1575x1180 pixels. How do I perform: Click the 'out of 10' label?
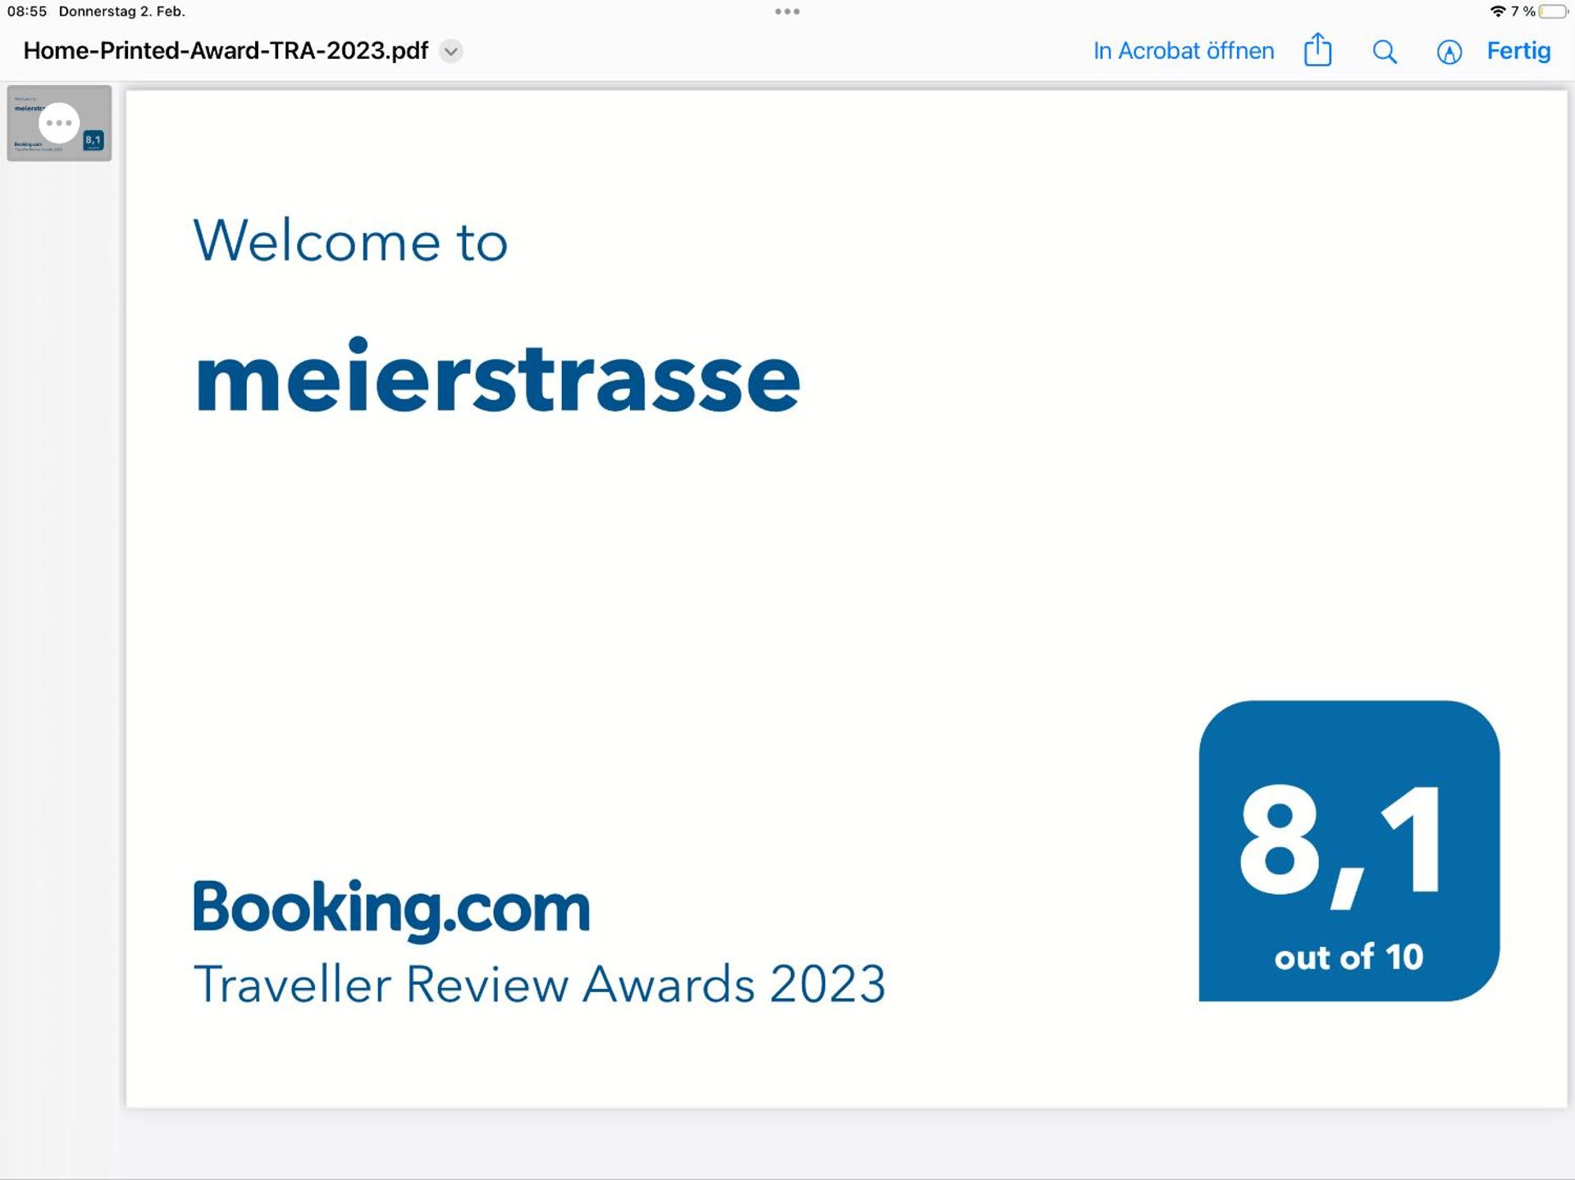[1349, 957]
